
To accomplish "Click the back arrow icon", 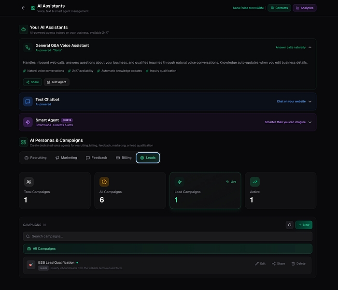I will [x=23, y=8].
